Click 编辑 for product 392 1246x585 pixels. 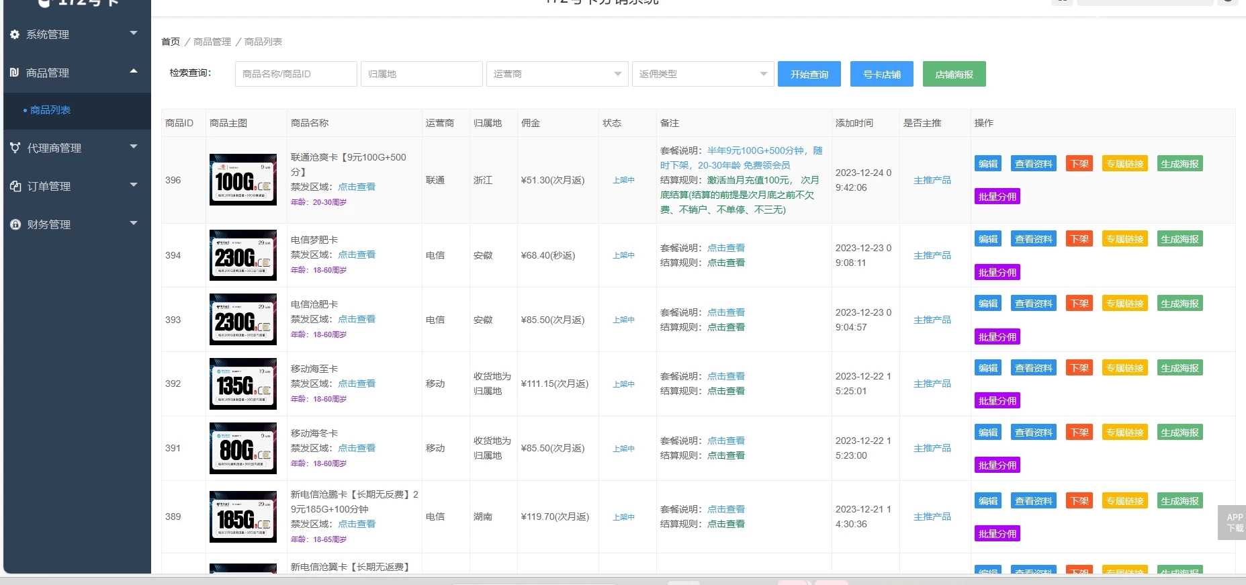[988, 368]
